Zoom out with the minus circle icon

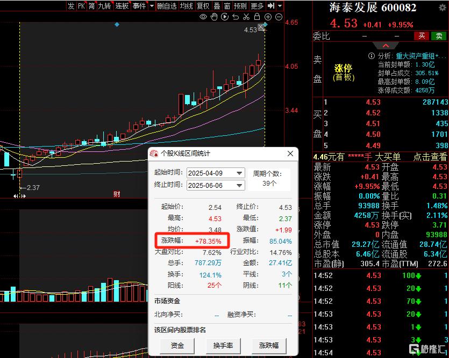[x=279, y=17]
